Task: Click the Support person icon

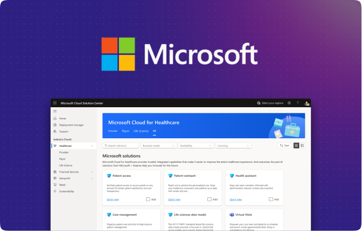Action: pos(55,131)
